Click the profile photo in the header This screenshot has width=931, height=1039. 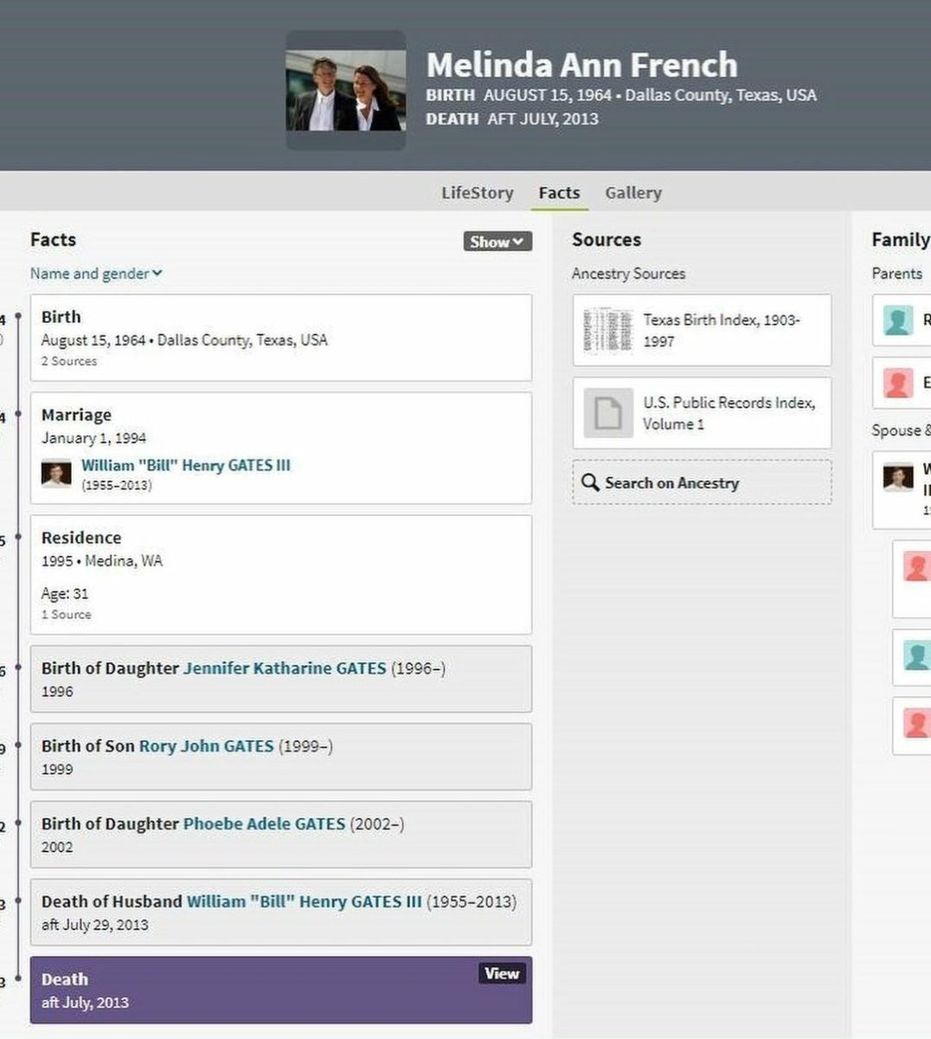(346, 91)
